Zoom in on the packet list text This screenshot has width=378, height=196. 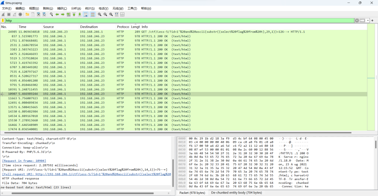tap(99, 14)
